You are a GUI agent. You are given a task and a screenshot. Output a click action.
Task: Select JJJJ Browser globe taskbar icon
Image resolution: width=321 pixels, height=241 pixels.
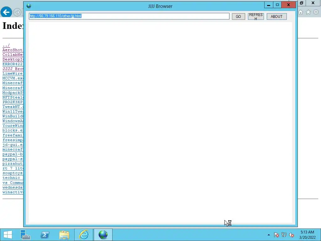click(103, 235)
